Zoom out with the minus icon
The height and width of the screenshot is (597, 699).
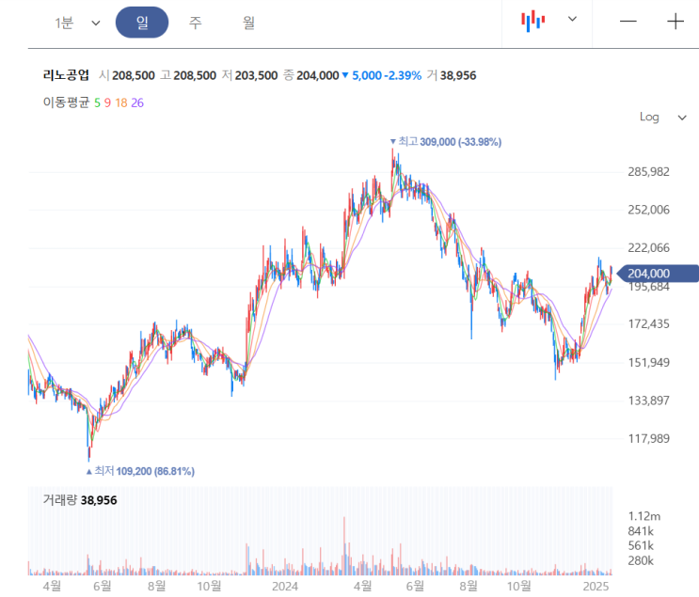pyautogui.click(x=628, y=22)
